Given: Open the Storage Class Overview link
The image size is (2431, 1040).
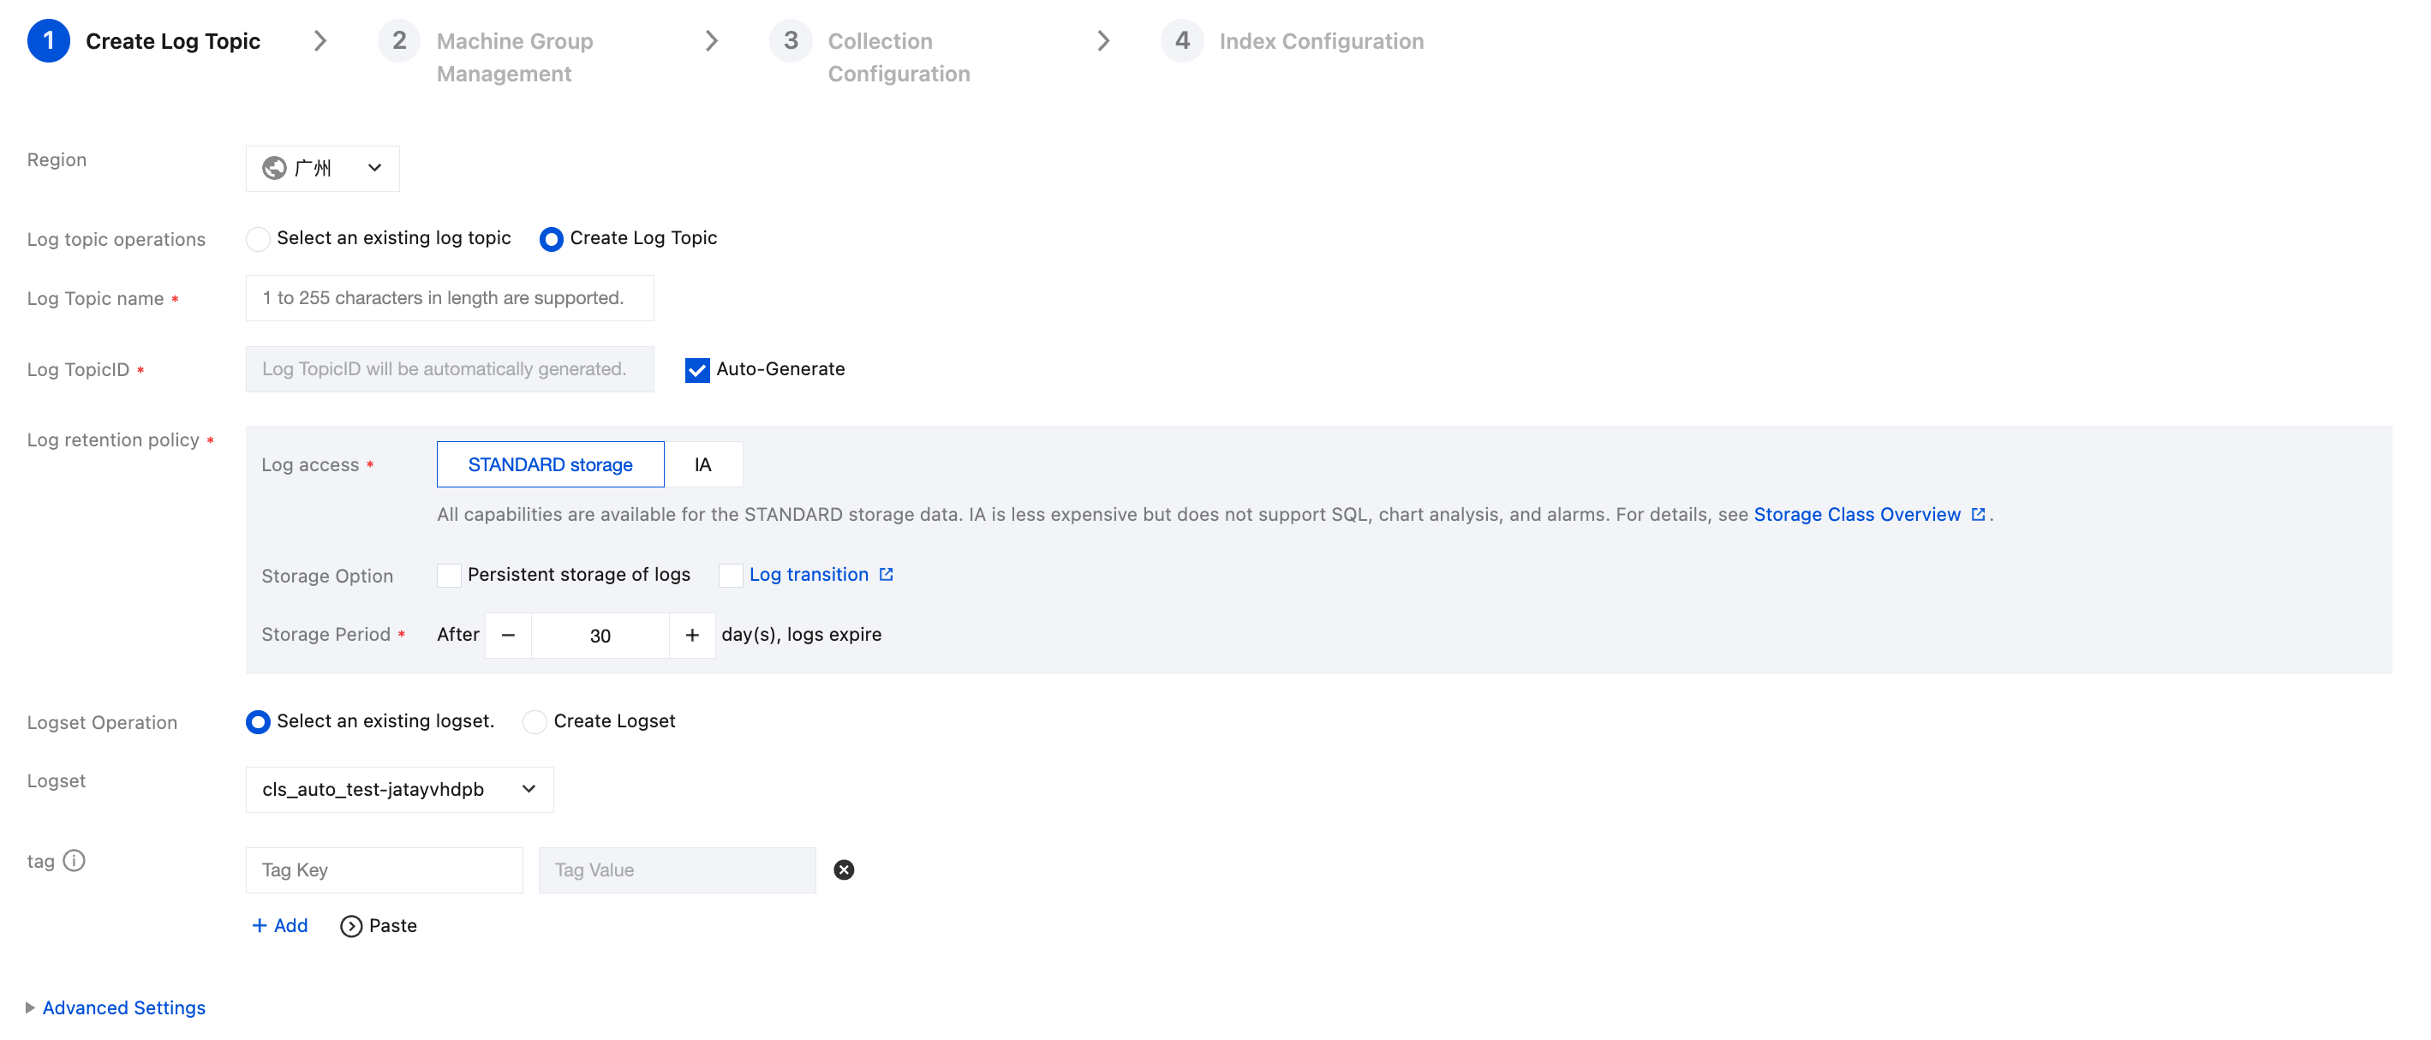Looking at the screenshot, I should point(1855,514).
